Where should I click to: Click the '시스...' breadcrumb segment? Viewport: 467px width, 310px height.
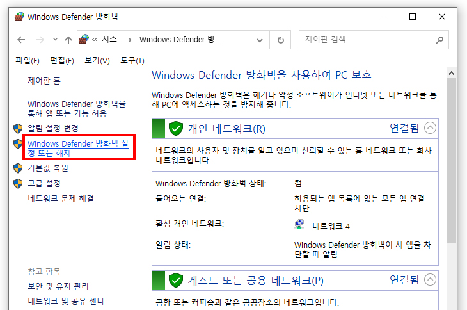click(x=112, y=39)
